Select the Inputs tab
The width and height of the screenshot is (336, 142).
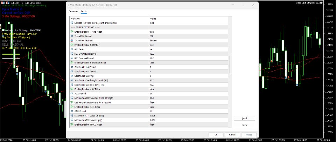pos(84,11)
